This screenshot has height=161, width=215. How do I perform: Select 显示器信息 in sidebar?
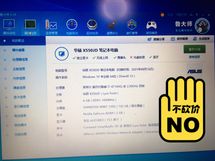(22, 106)
